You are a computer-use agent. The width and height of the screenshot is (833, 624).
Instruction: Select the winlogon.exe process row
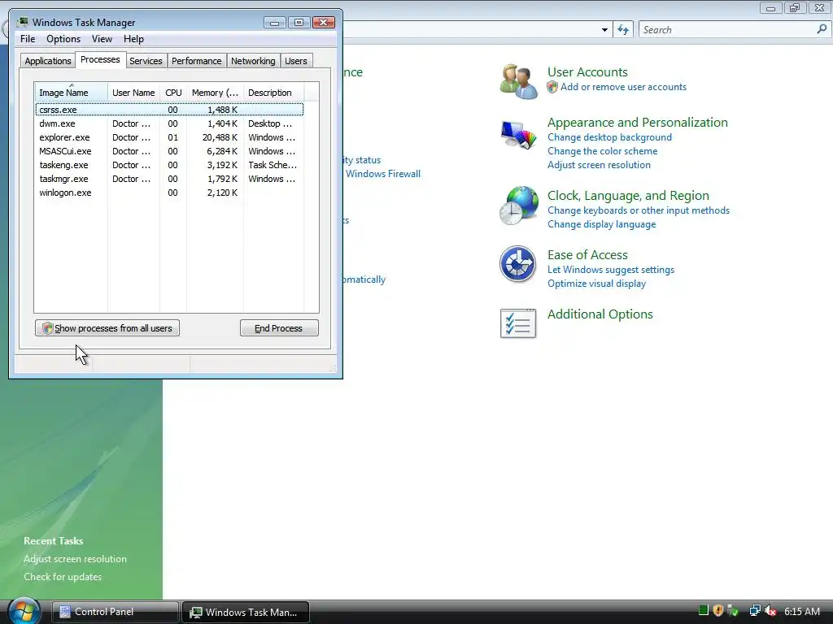(169, 193)
